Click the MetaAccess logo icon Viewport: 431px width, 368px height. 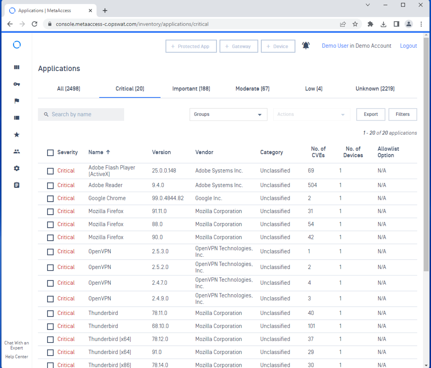pyautogui.click(x=17, y=45)
